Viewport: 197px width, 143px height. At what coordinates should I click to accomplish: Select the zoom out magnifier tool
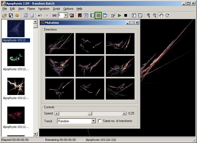click(x=155, y=15)
